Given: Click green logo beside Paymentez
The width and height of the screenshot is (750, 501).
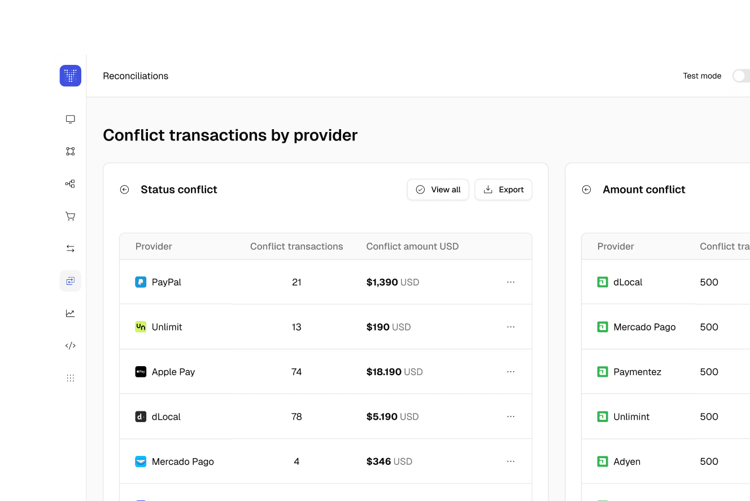Looking at the screenshot, I should [x=603, y=372].
